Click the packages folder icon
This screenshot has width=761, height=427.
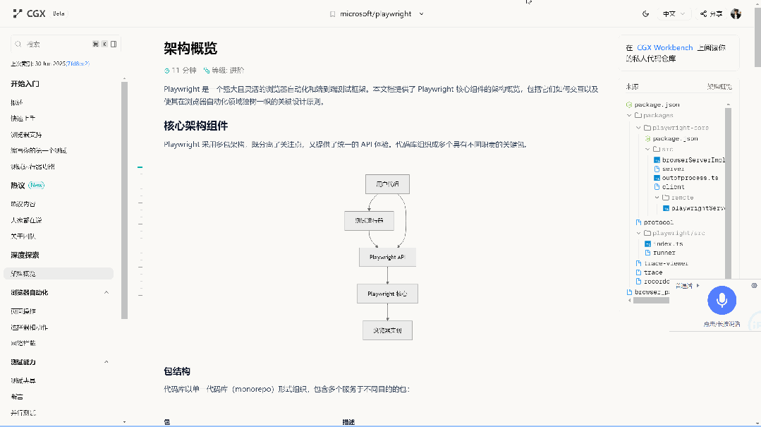click(638, 115)
